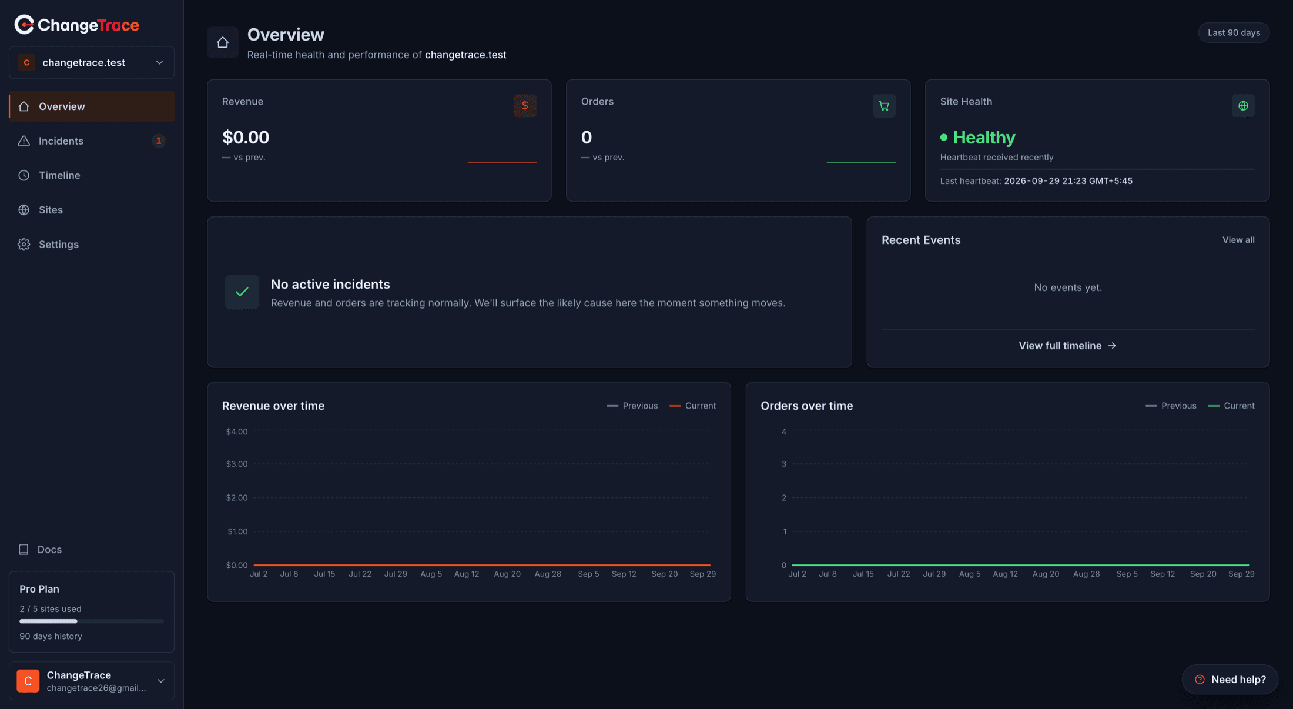
Task: Toggle Current legend in Revenue chart
Action: coord(693,406)
